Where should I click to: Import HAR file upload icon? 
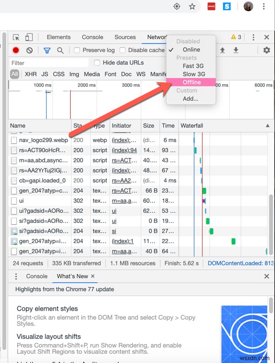pyautogui.click(x=222, y=50)
